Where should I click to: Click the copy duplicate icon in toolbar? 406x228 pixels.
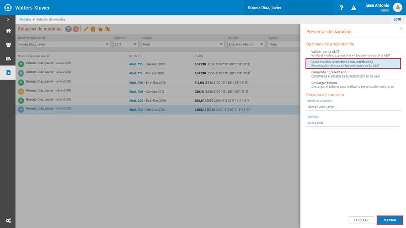point(100,29)
